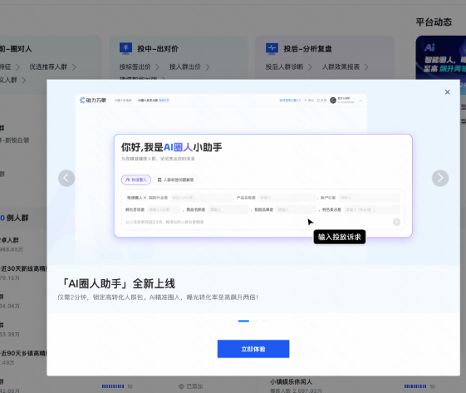Click the 人群标签问题解答 pill in preview
The height and width of the screenshot is (393, 466).
(175, 179)
